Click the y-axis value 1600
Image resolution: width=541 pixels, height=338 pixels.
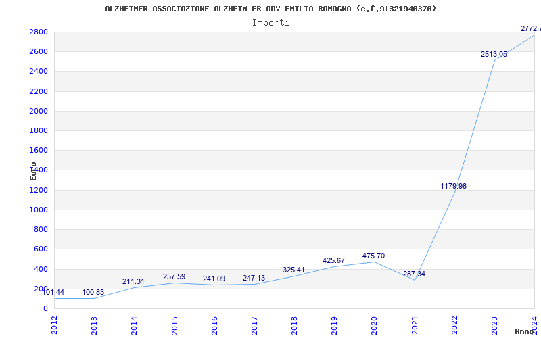[39, 150]
